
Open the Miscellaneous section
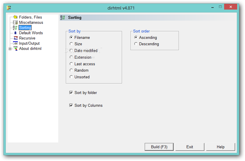31,23
